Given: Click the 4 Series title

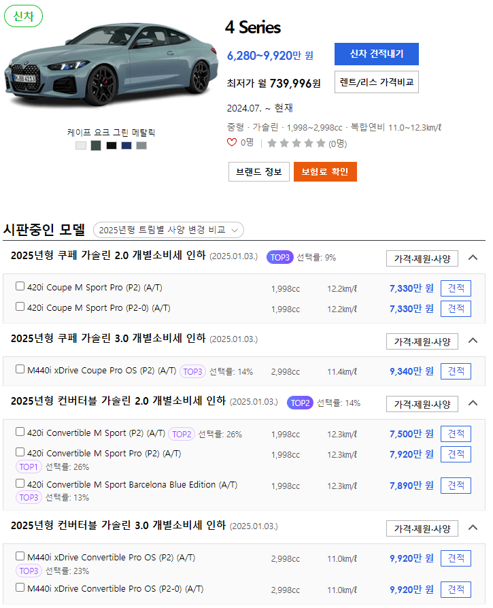Looking at the screenshot, I should coord(253,27).
